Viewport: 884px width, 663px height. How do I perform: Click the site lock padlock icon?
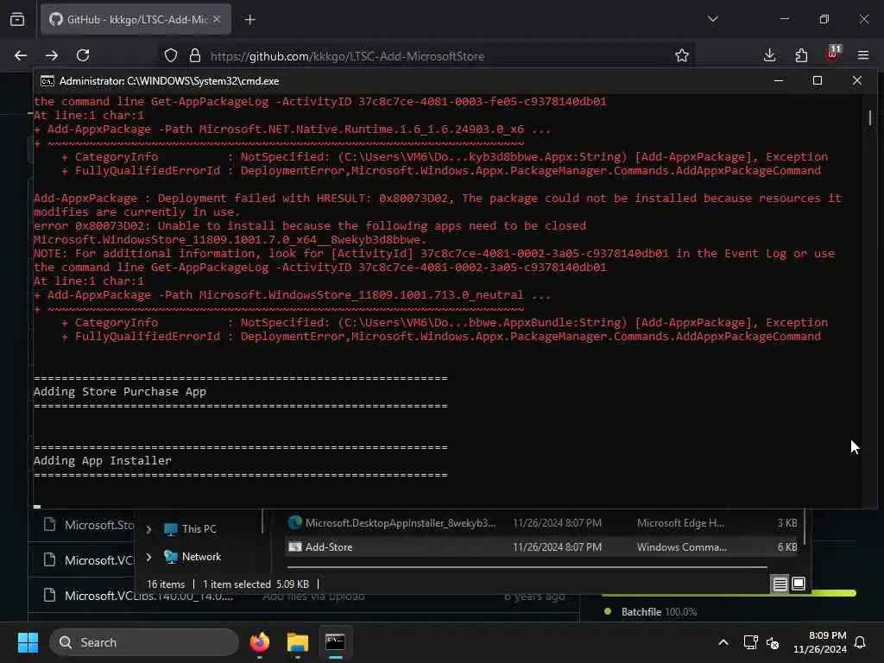(x=195, y=55)
